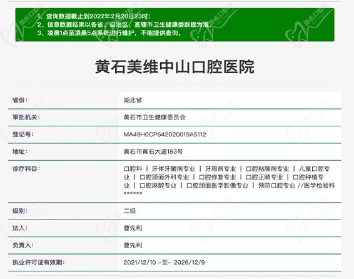
Task: Click the registration number MA49H0CP642020019A5112
Action: tap(165, 134)
